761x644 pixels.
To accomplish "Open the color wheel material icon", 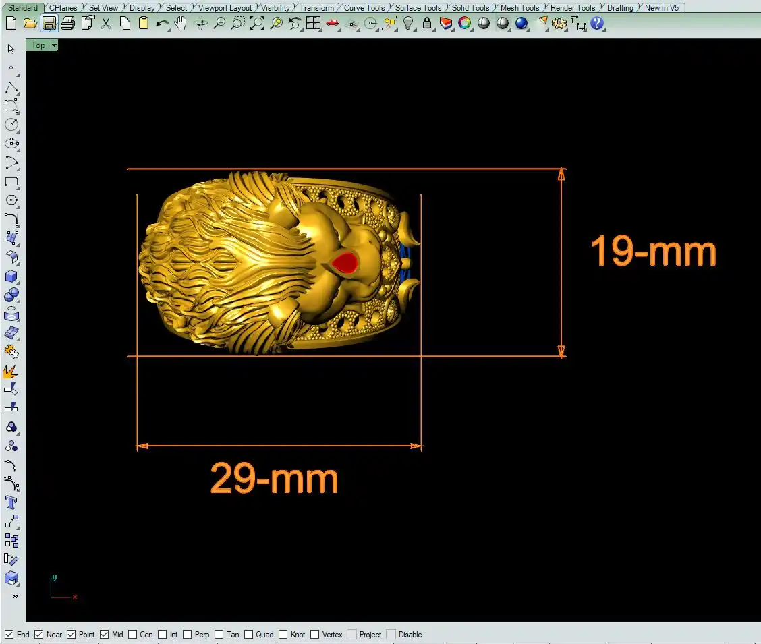I will click(x=465, y=24).
